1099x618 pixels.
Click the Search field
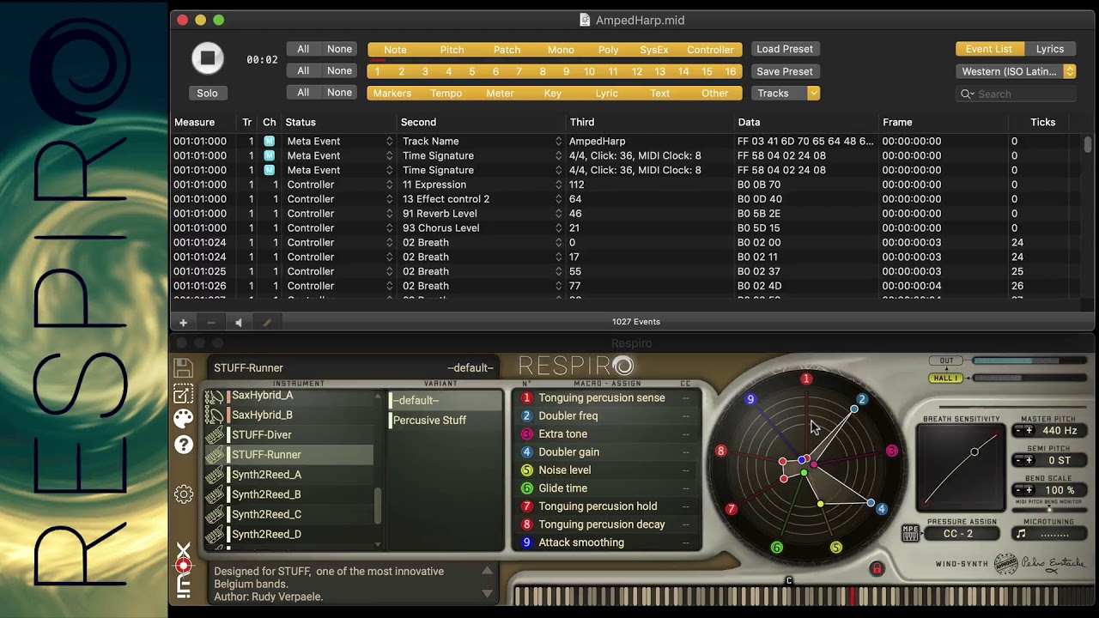tap(1016, 94)
